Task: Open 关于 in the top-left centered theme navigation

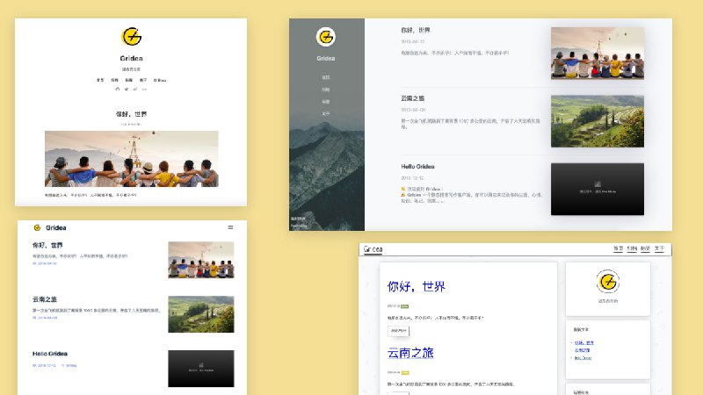Action: coord(143,80)
